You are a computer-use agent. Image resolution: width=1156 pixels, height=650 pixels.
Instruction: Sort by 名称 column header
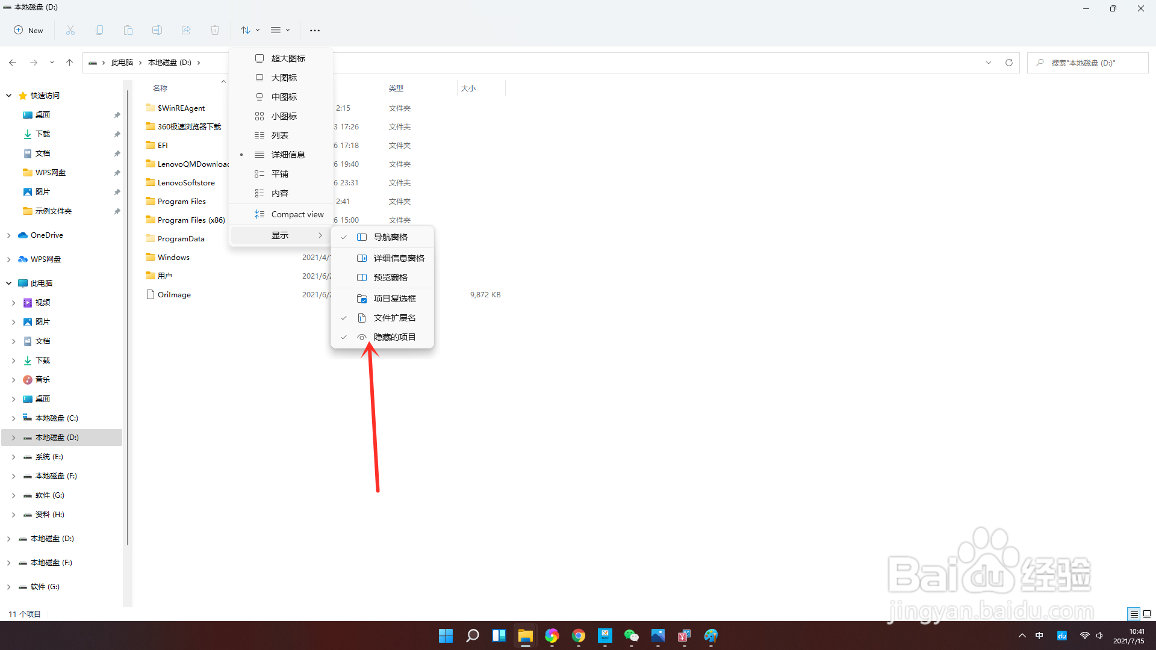(160, 88)
